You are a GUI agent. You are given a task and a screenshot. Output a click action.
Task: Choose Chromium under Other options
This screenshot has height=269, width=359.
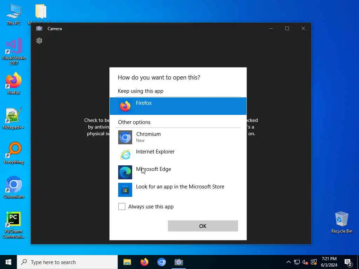pyautogui.click(x=178, y=137)
